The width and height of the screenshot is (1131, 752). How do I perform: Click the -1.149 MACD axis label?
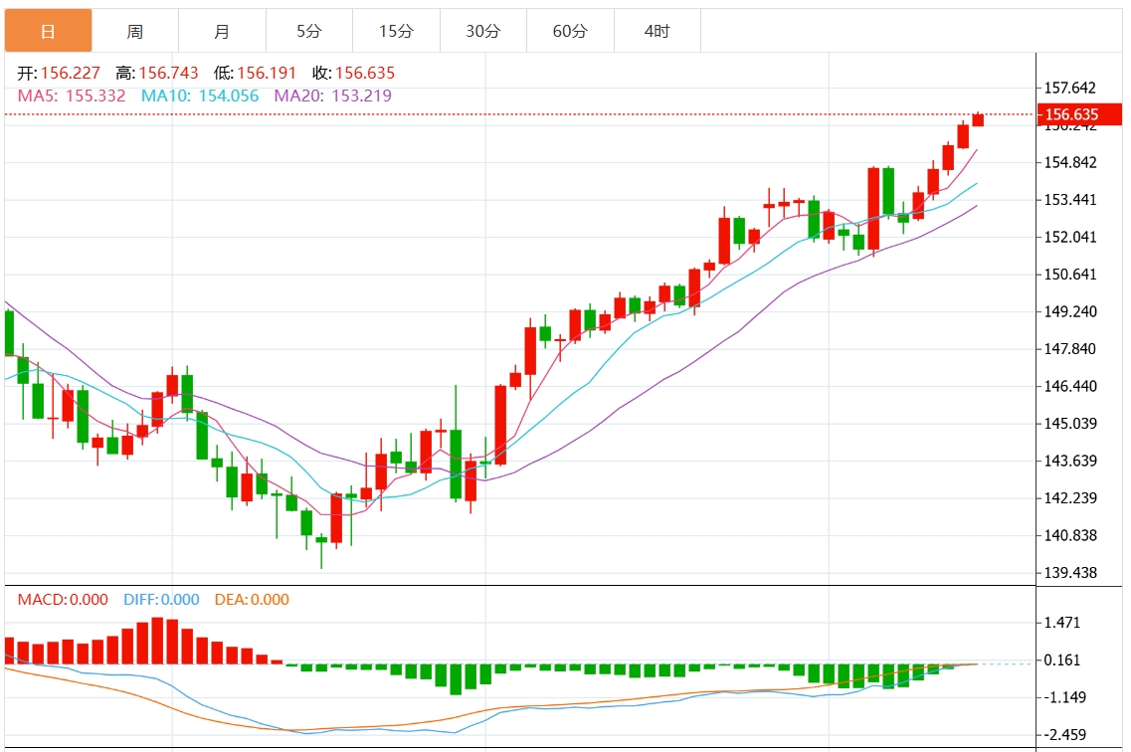[1064, 698]
